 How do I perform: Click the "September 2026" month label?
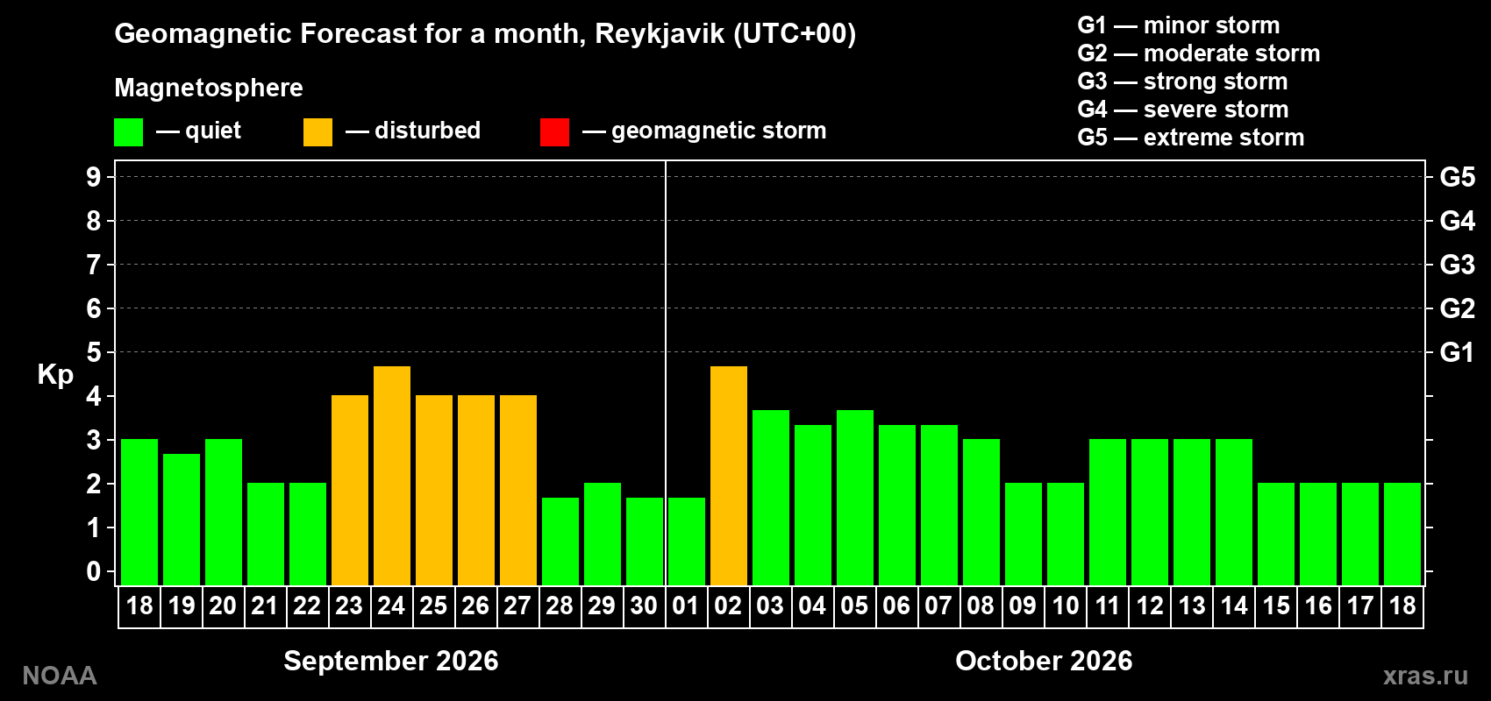pos(391,661)
